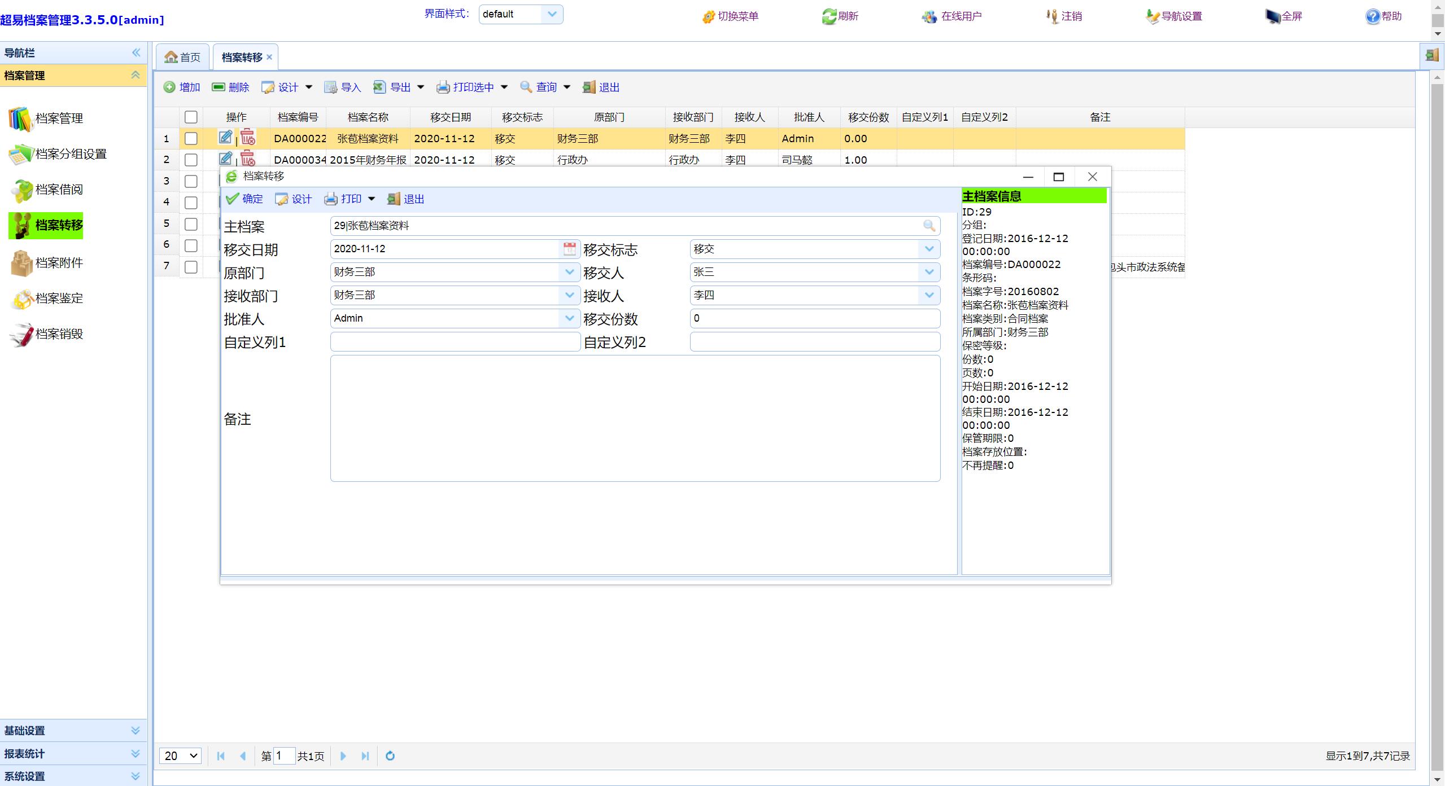Image resolution: width=1445 pixels, height=786 pixels.
Task: Open the 接收人 dropdown
Action: [x=929, y=295]
